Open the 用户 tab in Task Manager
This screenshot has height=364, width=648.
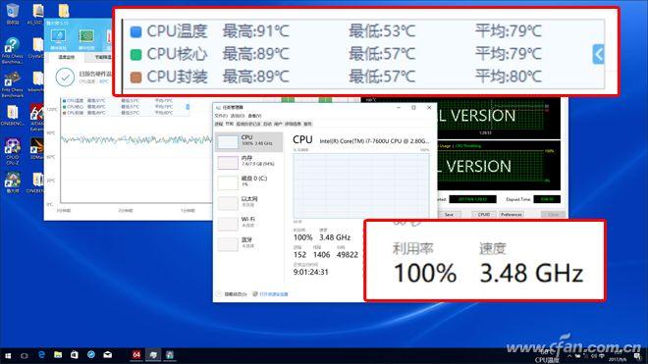coord(278,124)
